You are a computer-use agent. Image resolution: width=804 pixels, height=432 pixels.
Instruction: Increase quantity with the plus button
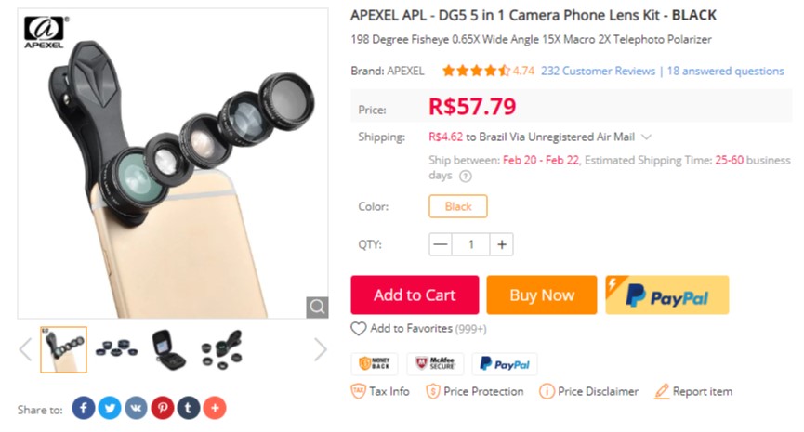pos(502,244)
